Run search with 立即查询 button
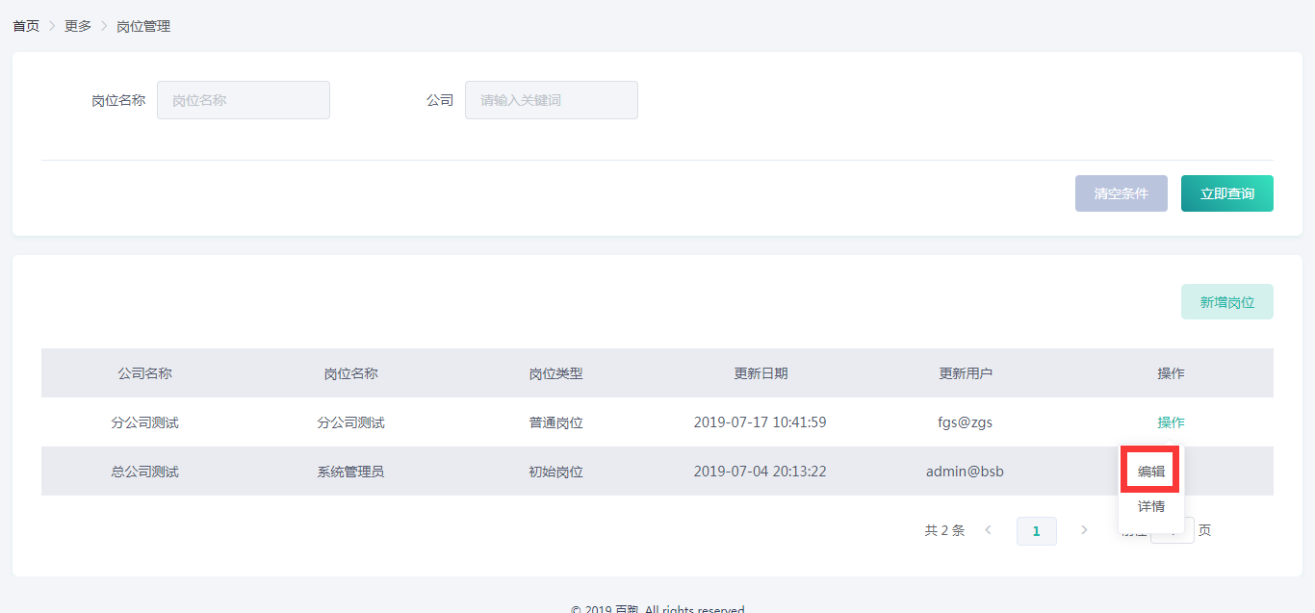The height and width of the screenshot is (613, 1315). (x=1226, y=193)
